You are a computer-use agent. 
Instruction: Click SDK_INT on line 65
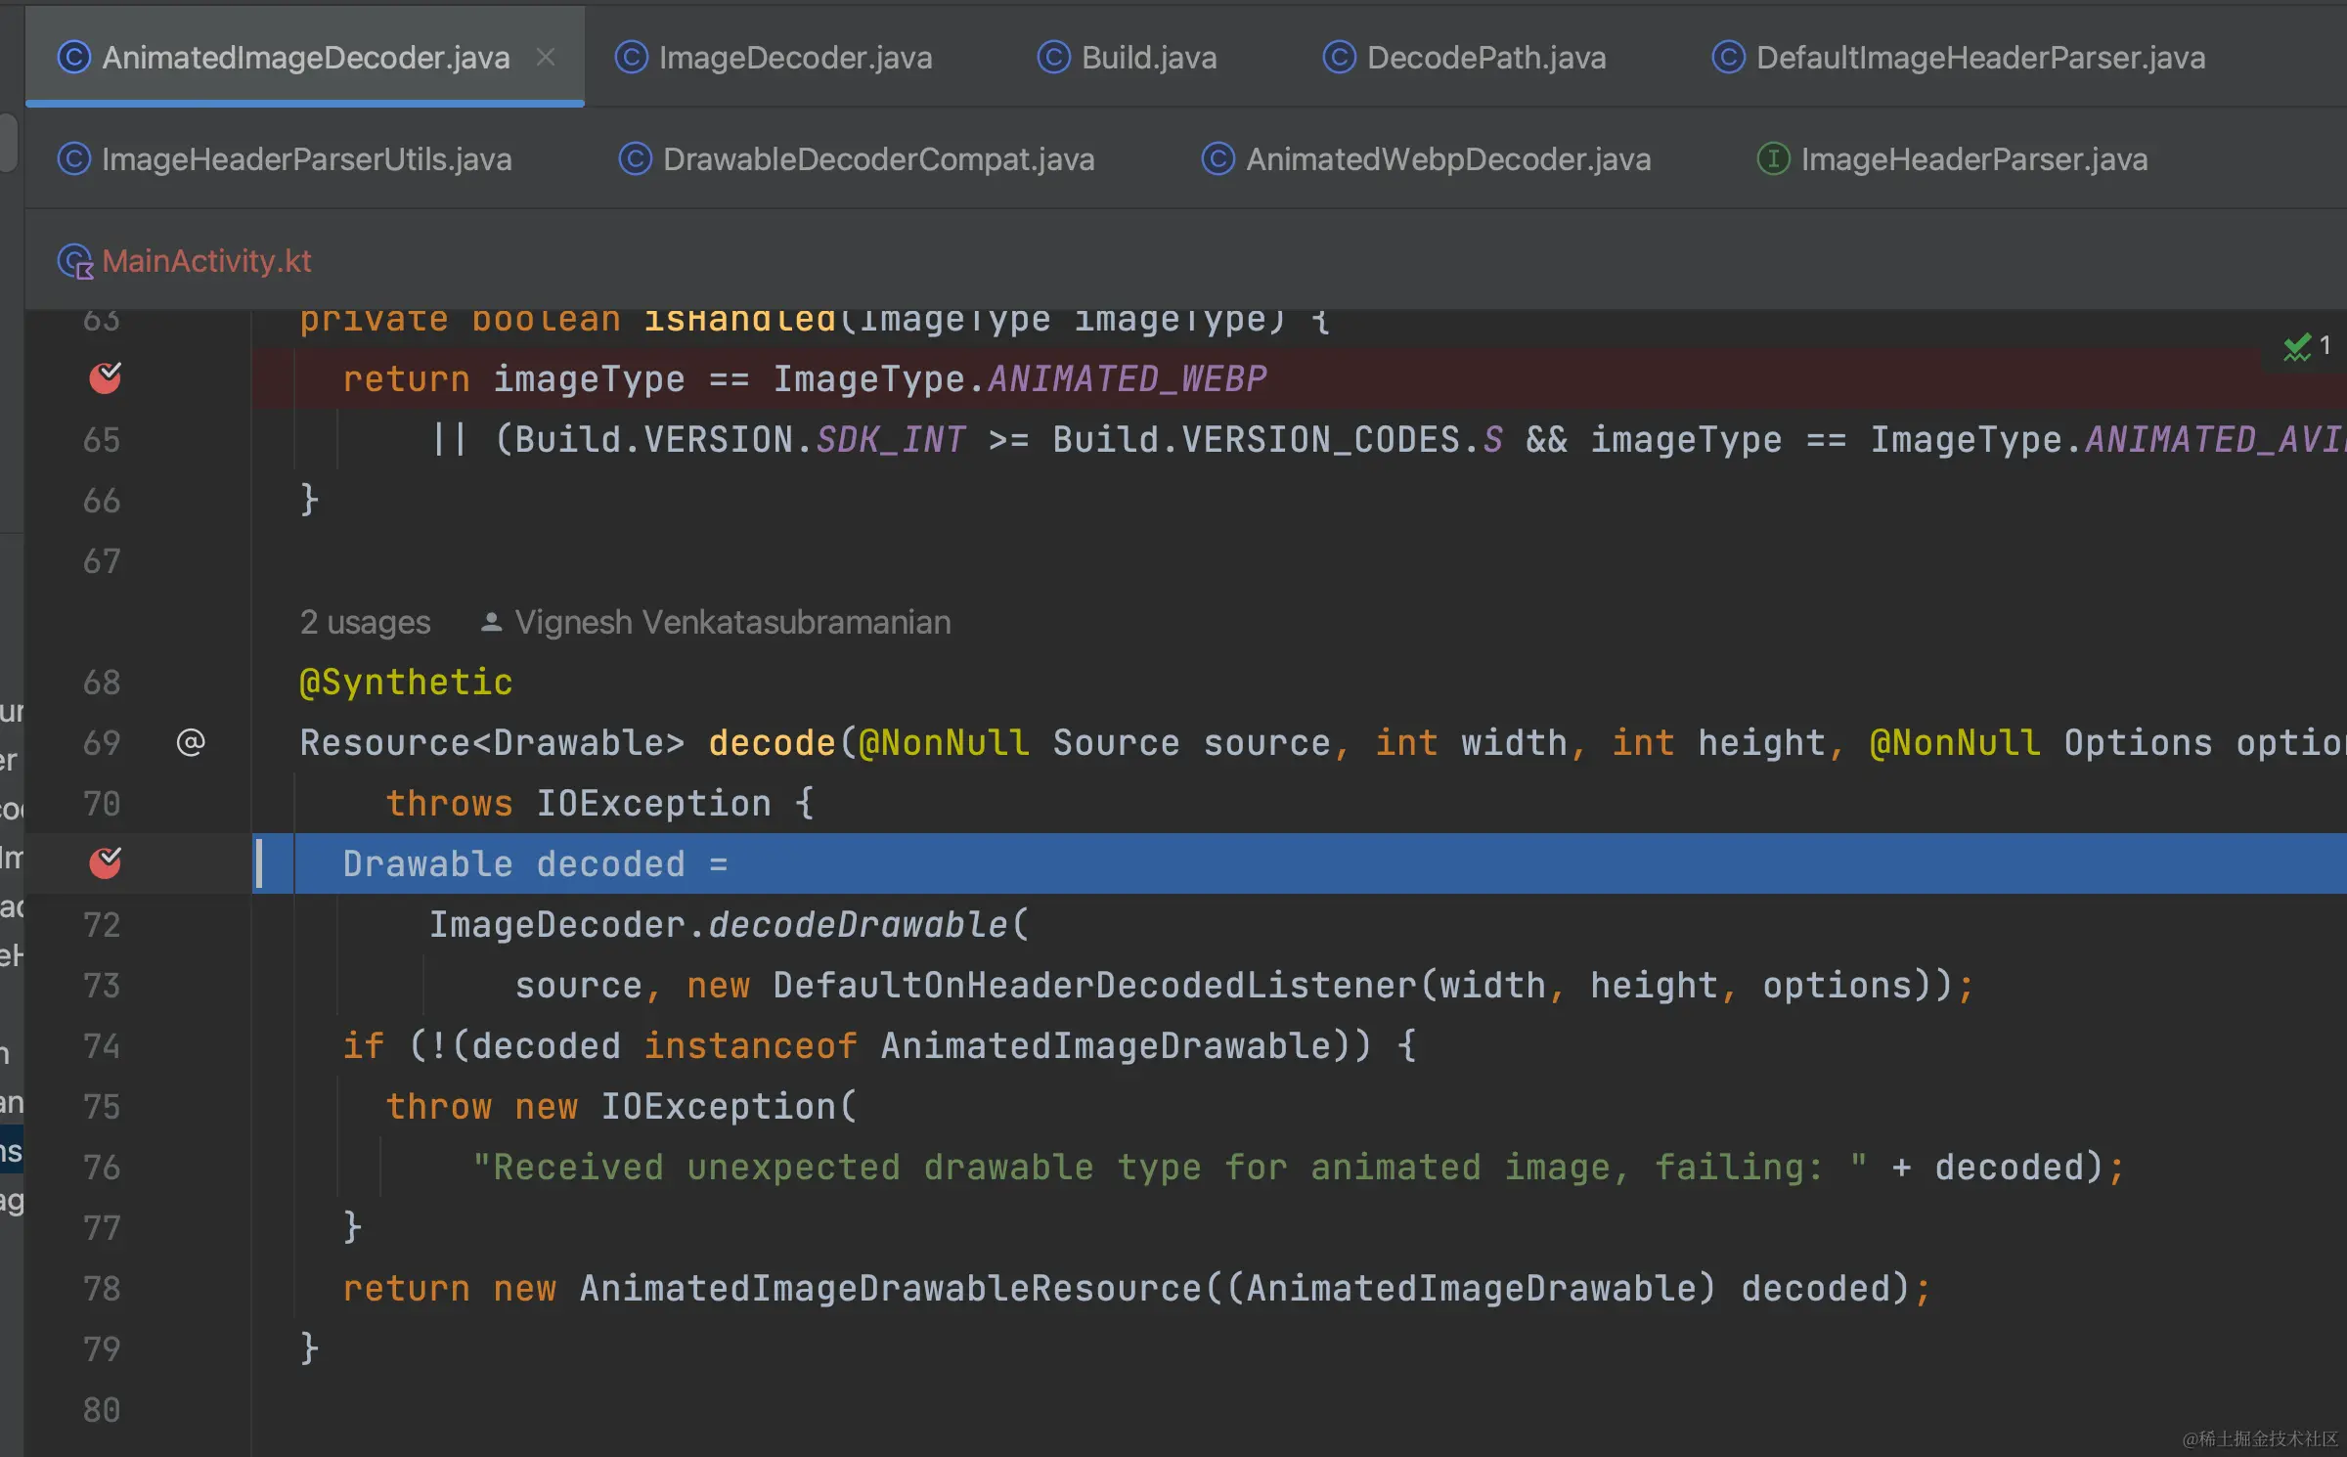click(x=891, y=440)
